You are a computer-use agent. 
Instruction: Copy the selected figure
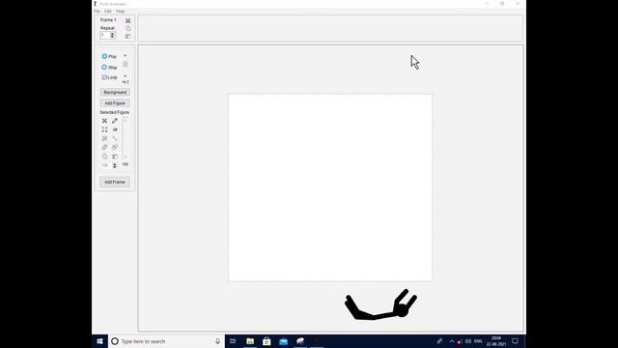coord(104,157)
